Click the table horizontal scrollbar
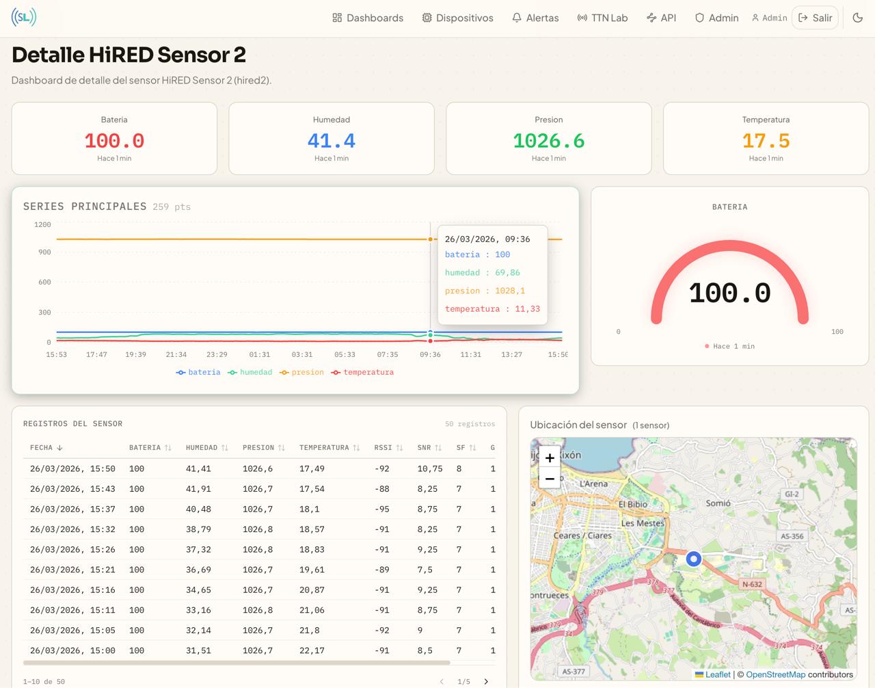875x688 pixels. click(x=237, y=663)
